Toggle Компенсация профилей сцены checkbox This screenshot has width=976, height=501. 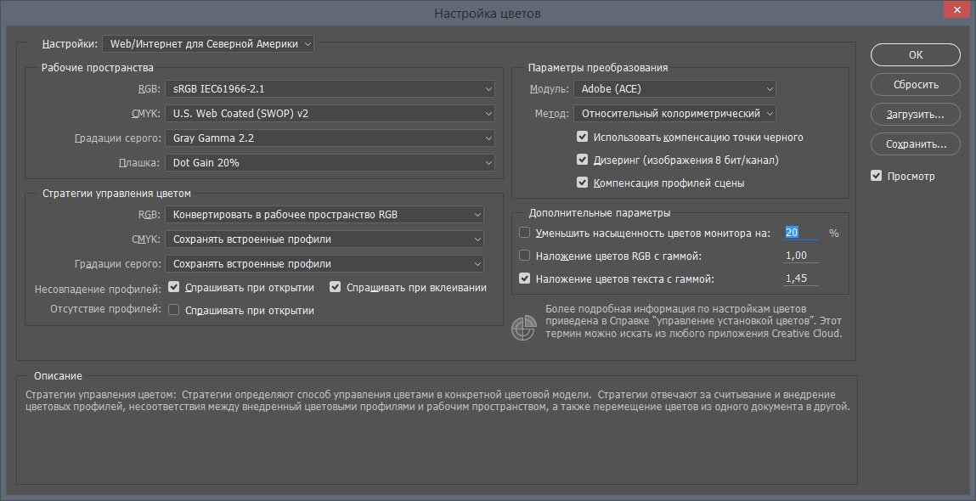click(x=582, y=183)
